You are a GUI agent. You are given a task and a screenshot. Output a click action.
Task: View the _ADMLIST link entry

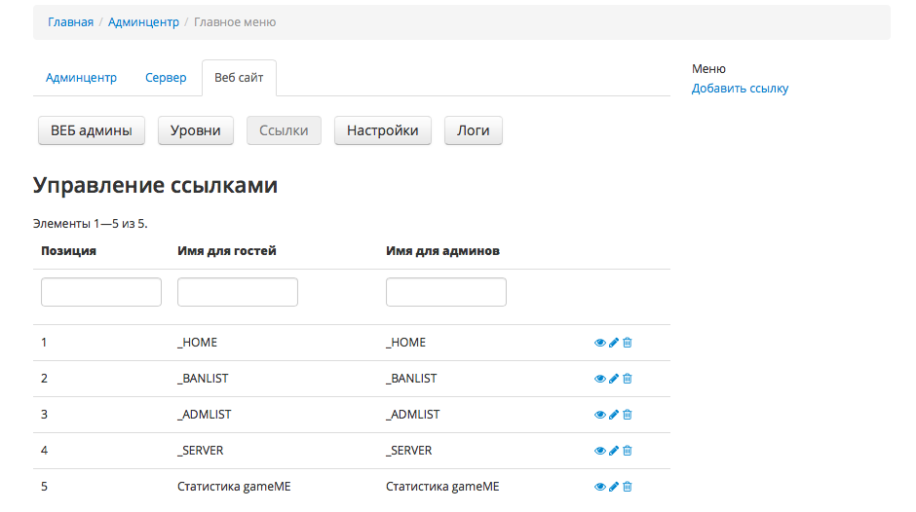coord(599,415)
